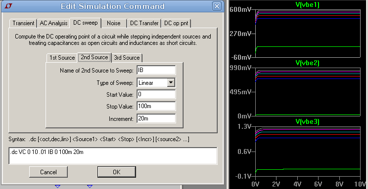Open the Noise tab
Viewport: 368px width, 189px height.
114,23
